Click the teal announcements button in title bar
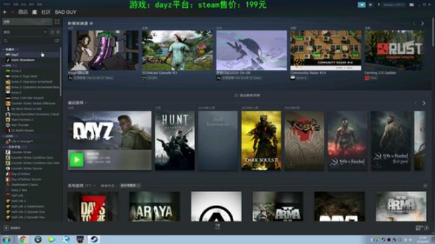The image size is (435, 244). [361, 5]
